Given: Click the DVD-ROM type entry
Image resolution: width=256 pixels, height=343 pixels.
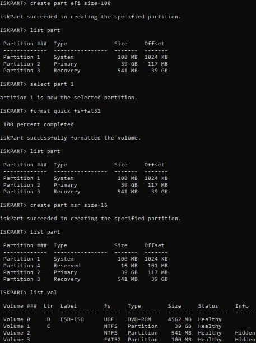Looking at the screenshot, I should 139,319.
